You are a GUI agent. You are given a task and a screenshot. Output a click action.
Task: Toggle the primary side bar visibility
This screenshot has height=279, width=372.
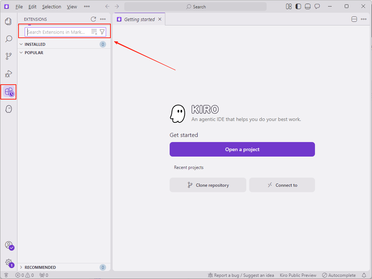[x=298, y=7]
